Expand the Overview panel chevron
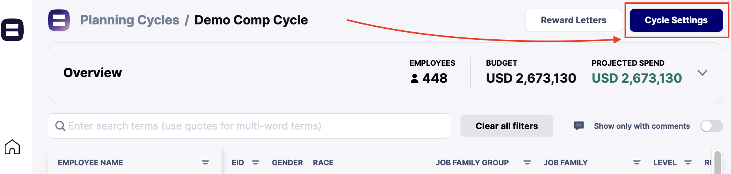The height and width of the screenshot is (174, 731). click(702, 73)
